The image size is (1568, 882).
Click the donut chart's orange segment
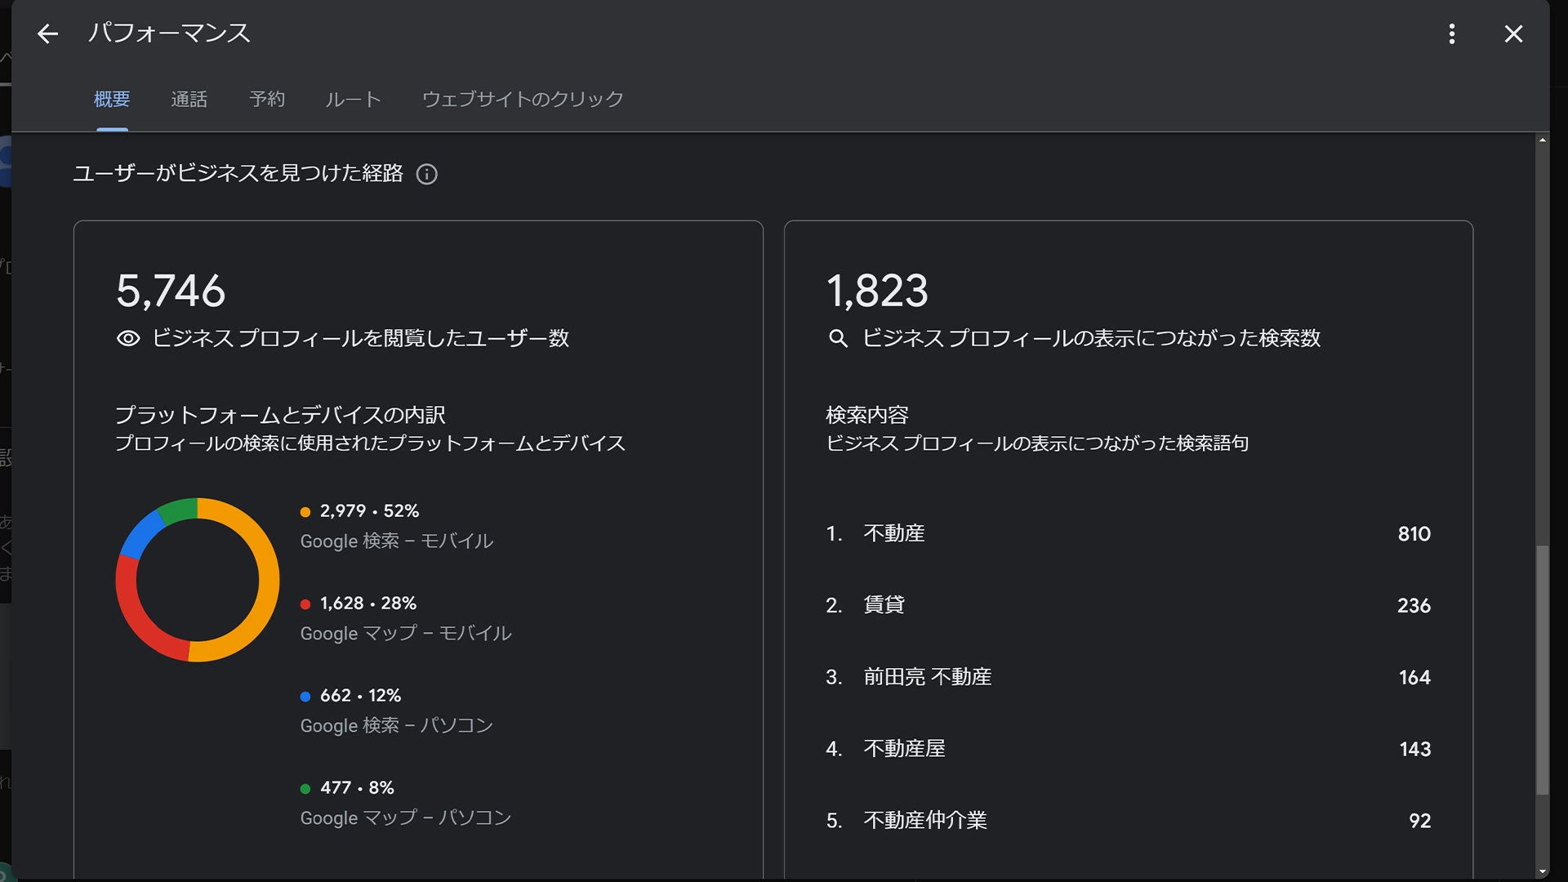[269, 580]
